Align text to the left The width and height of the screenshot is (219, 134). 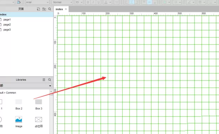(126, 2)
